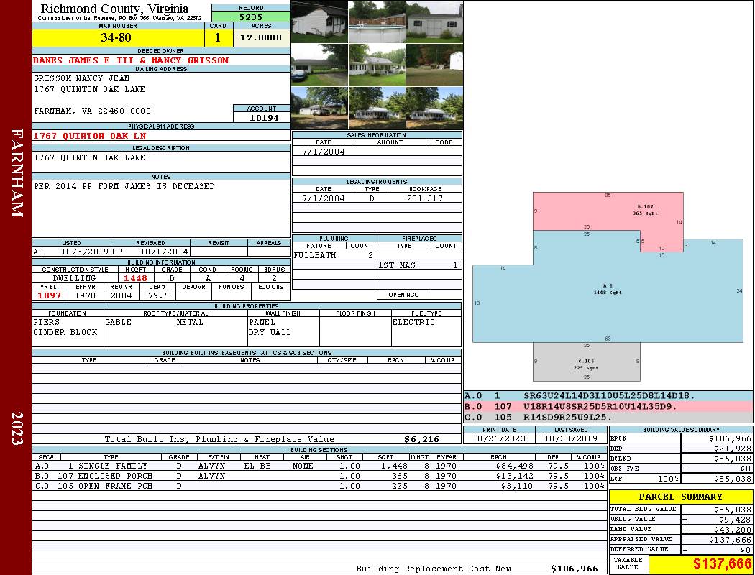Image resolution: width=755 pixels, height=575 pixels.
Task: Click last saved date 10/30/2019
Action: pos(571,439)
